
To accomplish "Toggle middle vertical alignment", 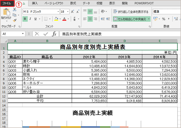I will coord(90,12).
